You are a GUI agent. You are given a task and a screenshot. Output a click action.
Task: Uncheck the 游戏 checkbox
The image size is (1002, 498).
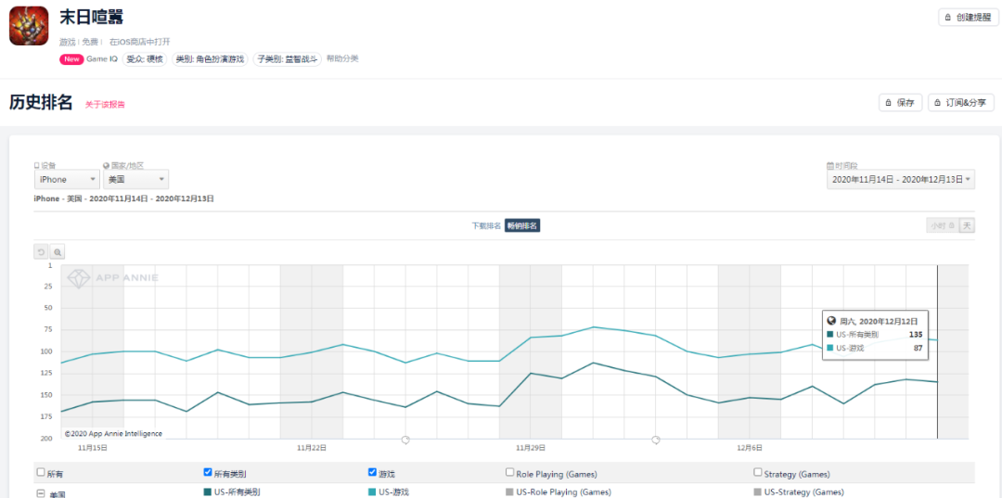[x=372, y=472]
